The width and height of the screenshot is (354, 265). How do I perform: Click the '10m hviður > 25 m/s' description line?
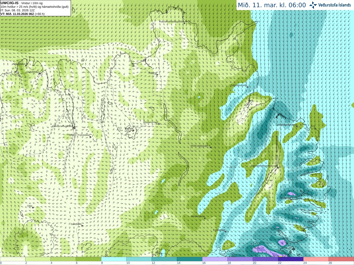35,7
